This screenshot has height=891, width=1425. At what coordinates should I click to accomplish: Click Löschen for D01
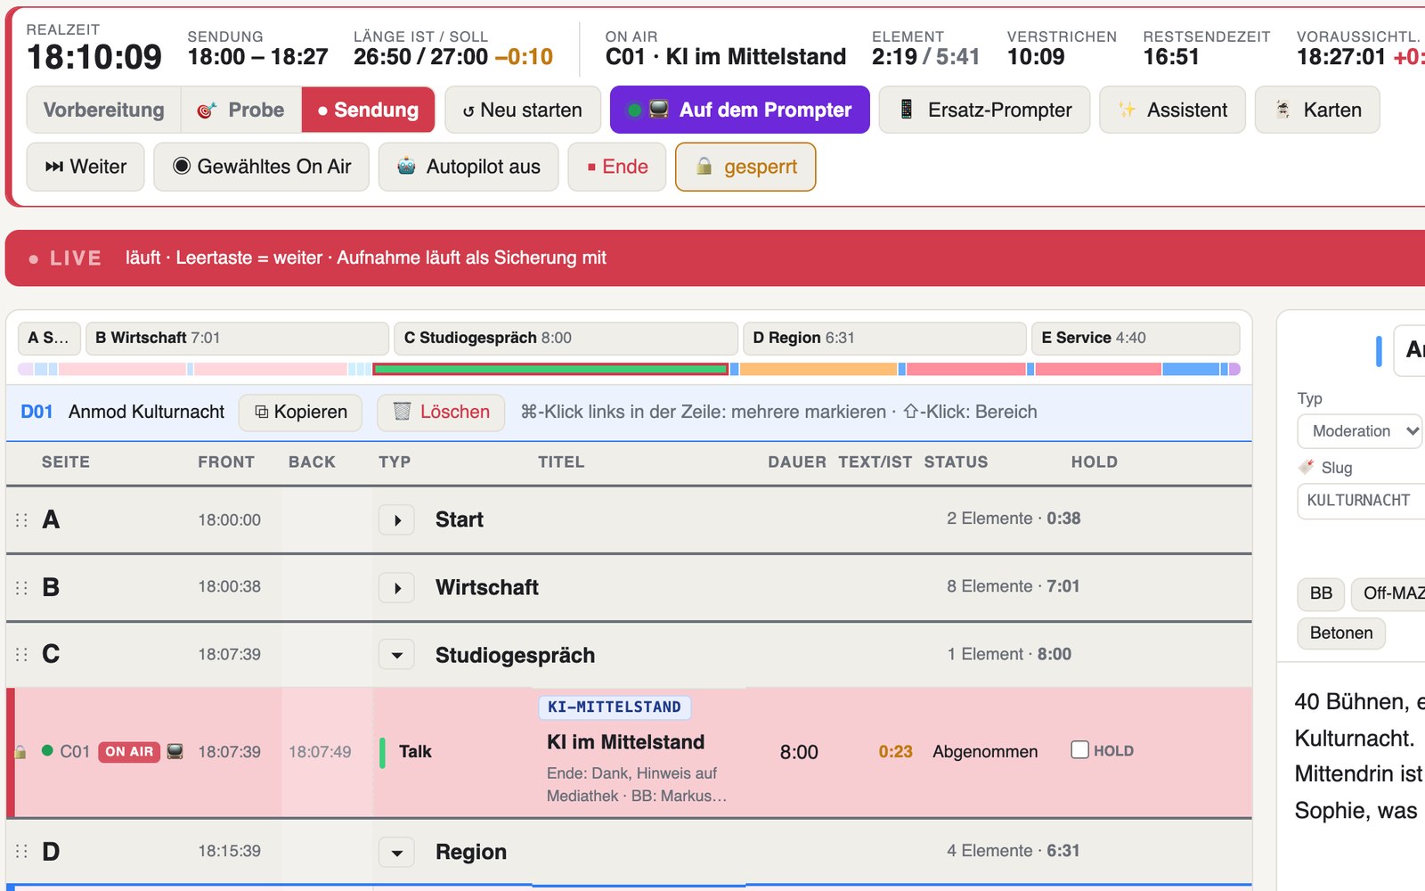pos(441,412)
